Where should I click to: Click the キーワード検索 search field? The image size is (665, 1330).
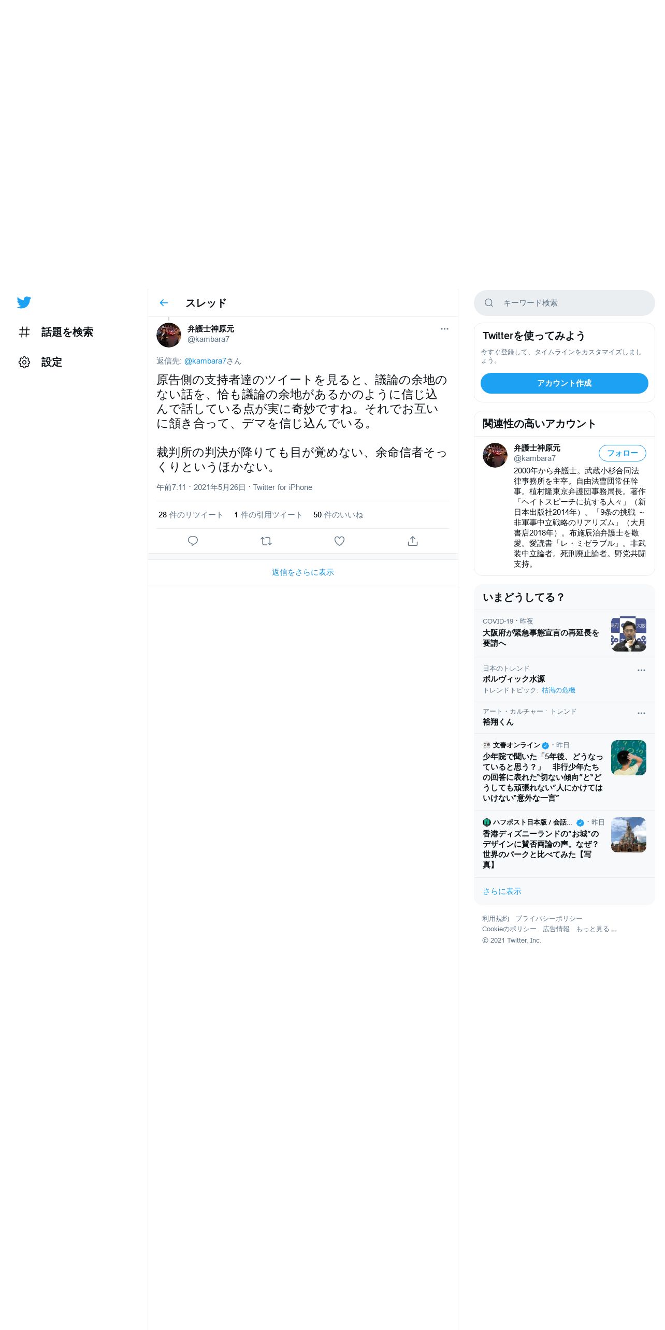[565, 303]
